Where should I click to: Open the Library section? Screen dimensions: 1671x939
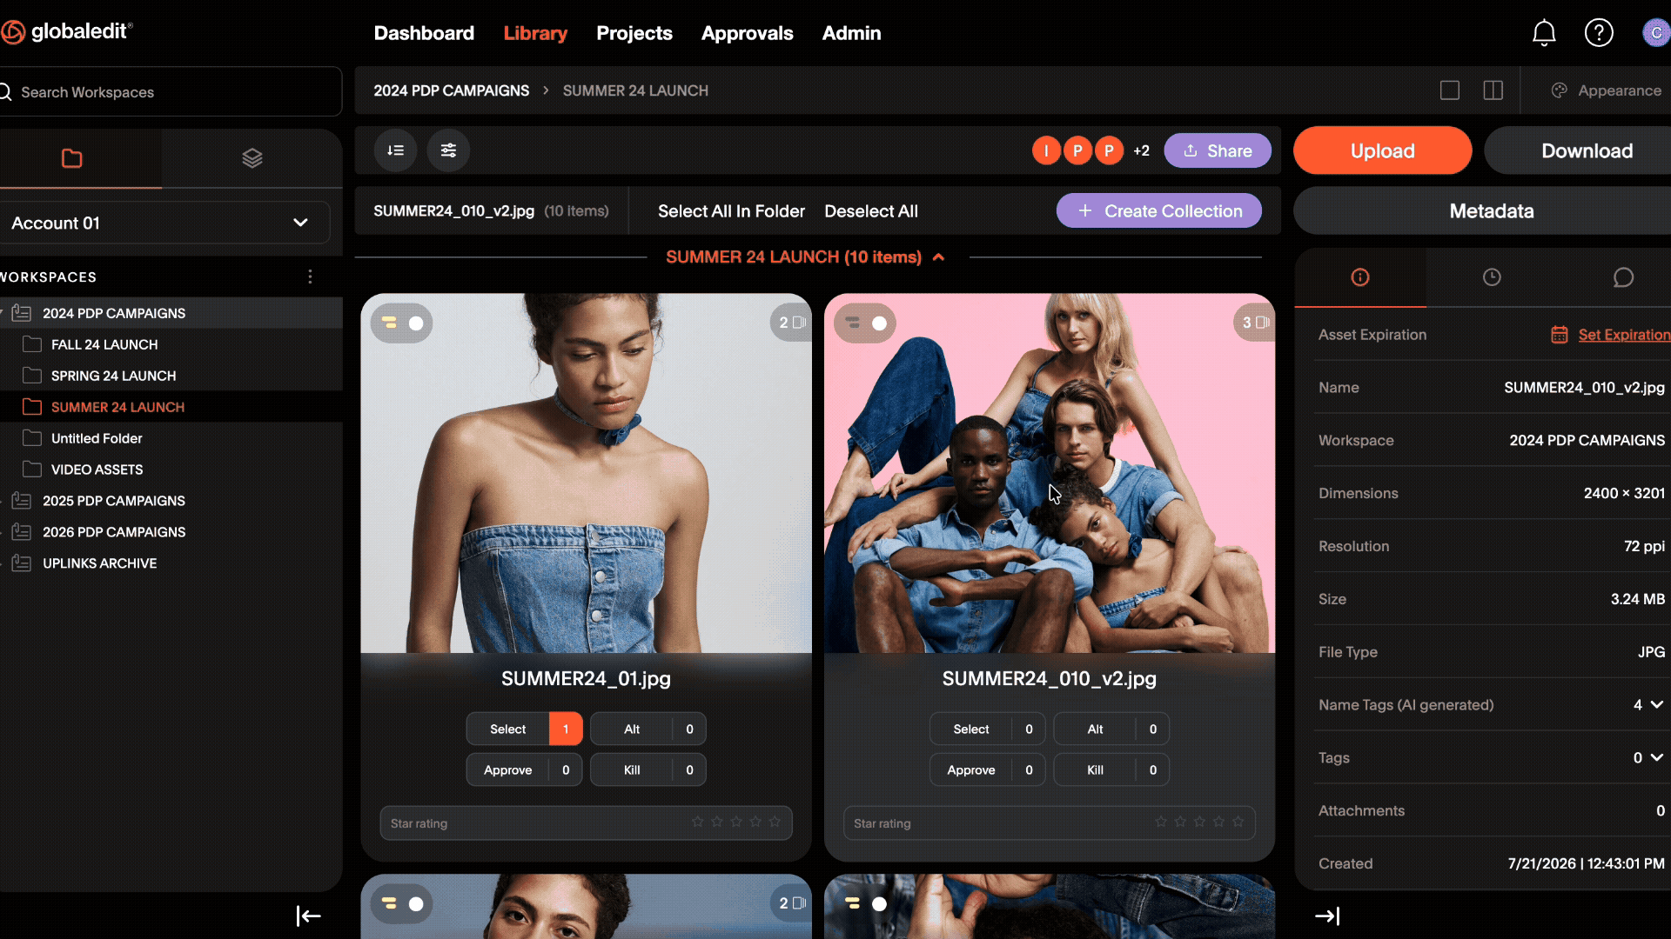pos(535,33)
